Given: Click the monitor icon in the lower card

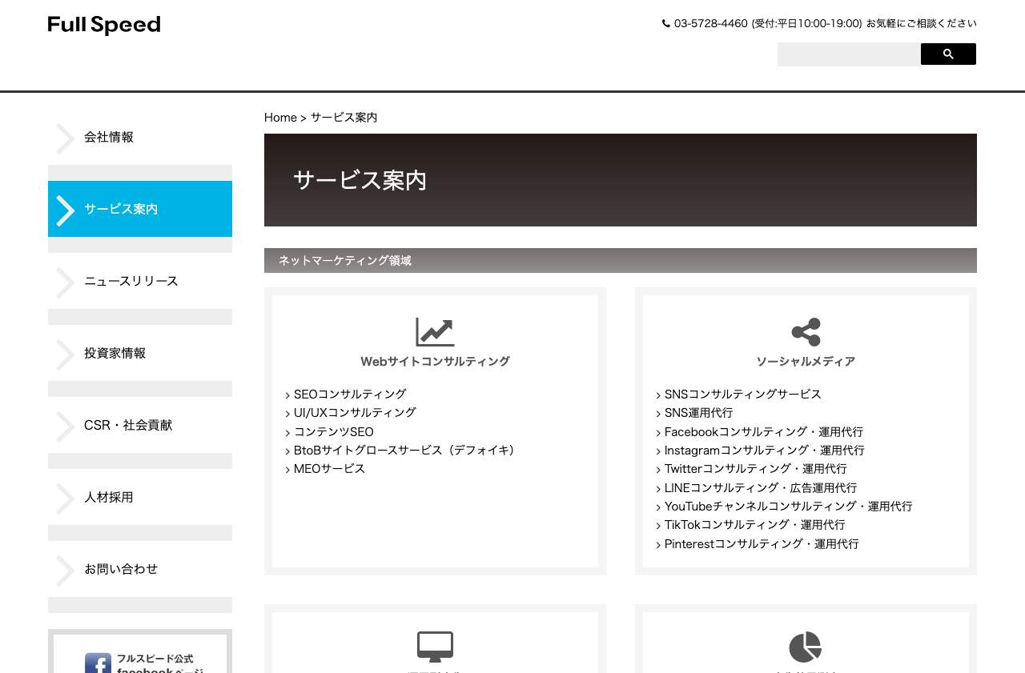Looking at the screenshot, I should [434, 644].
